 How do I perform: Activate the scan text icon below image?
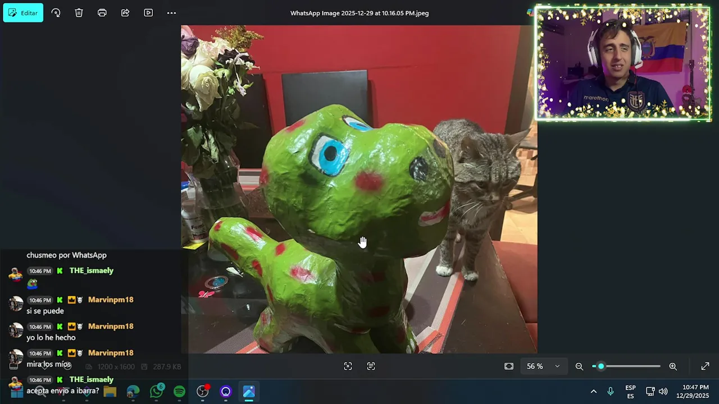click(371, 366)
